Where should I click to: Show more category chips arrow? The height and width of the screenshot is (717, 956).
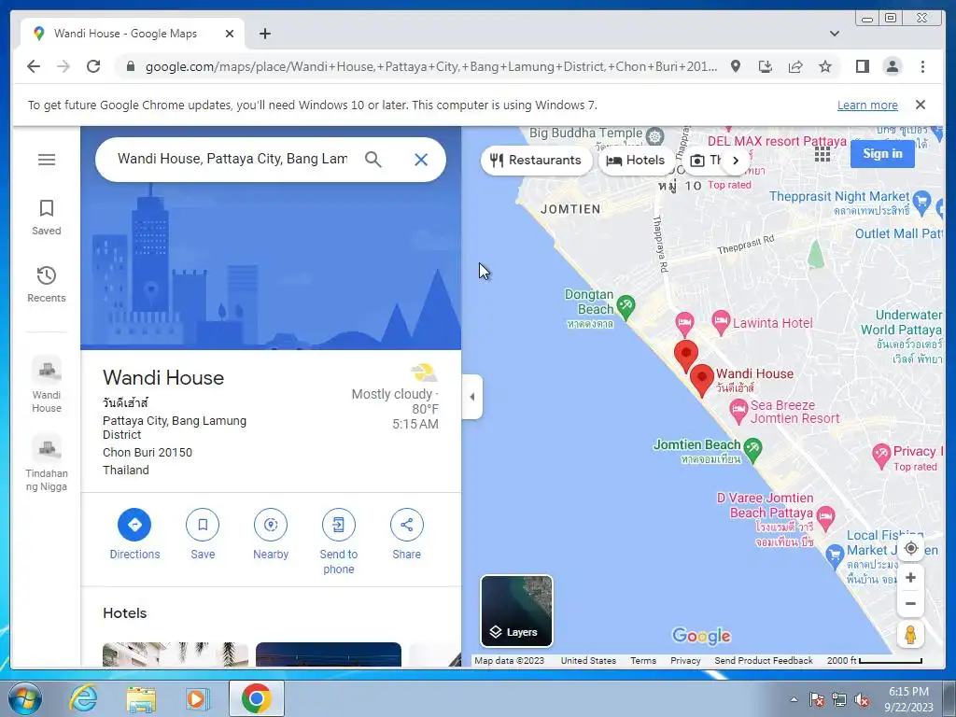736,161
